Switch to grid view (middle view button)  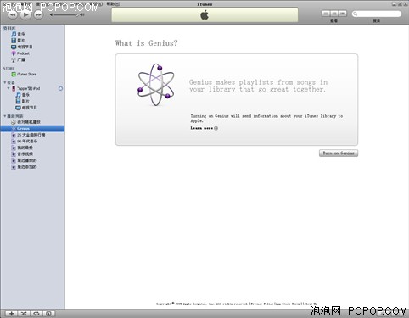(334, 14)
